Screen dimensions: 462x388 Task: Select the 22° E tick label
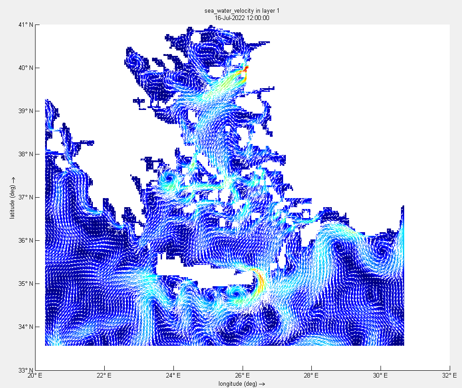click(x=104, y=376)
